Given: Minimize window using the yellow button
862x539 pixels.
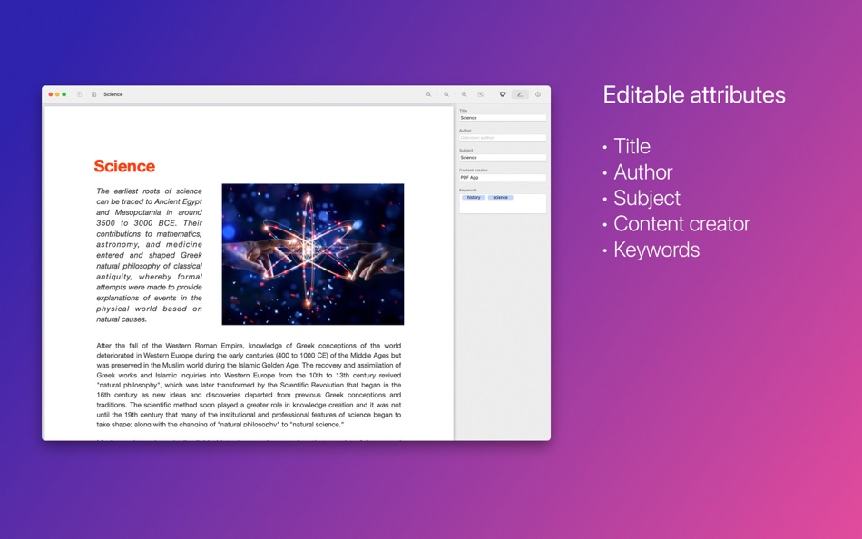Looking at the screenshot, I should pos(57,94).
